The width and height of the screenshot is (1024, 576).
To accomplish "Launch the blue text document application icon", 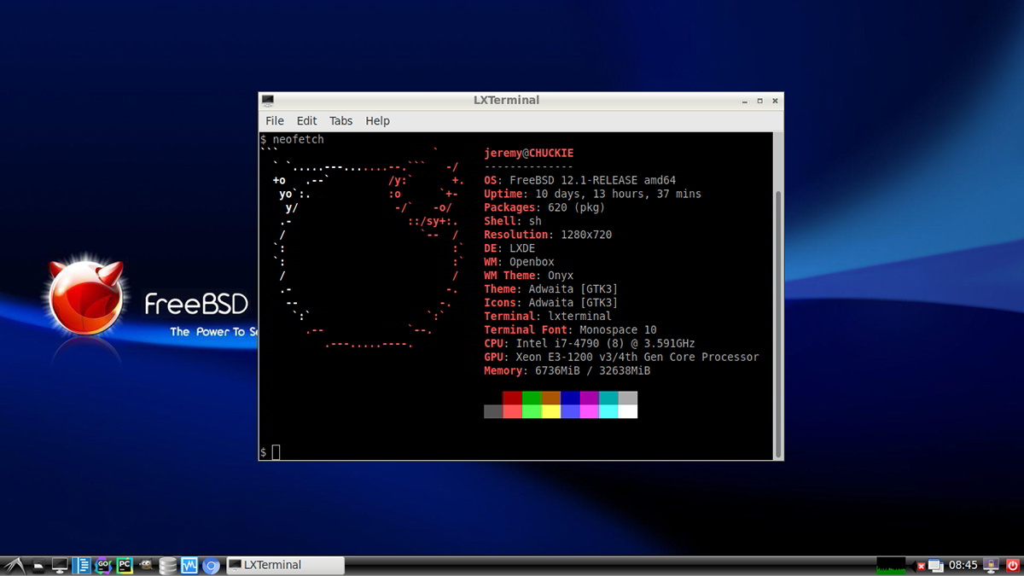I will (81, 565).
